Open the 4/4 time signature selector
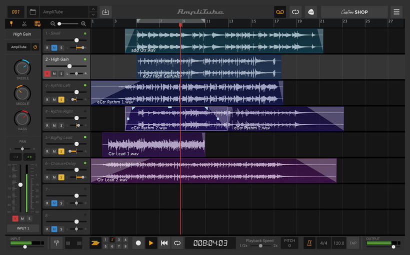This screenshot has height=255, width=410. [323, 243]
